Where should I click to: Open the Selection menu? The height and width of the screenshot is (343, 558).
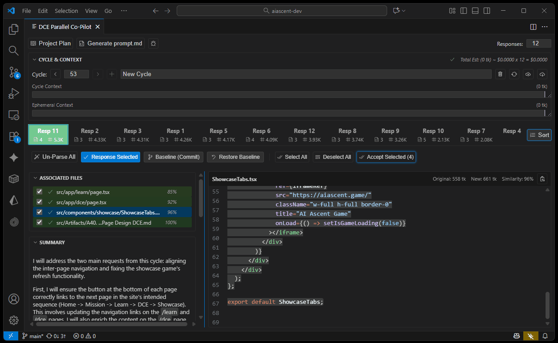point(66,11)
